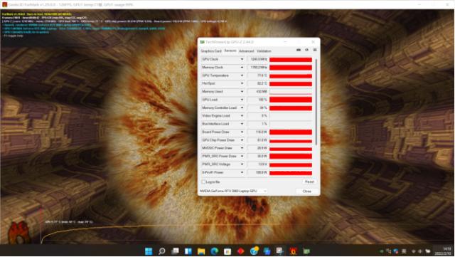Image resolution: width=455 pixels, height=257 pixels.
Task: Open File Explorer from the taskbar
Action: tap(201, 251)
